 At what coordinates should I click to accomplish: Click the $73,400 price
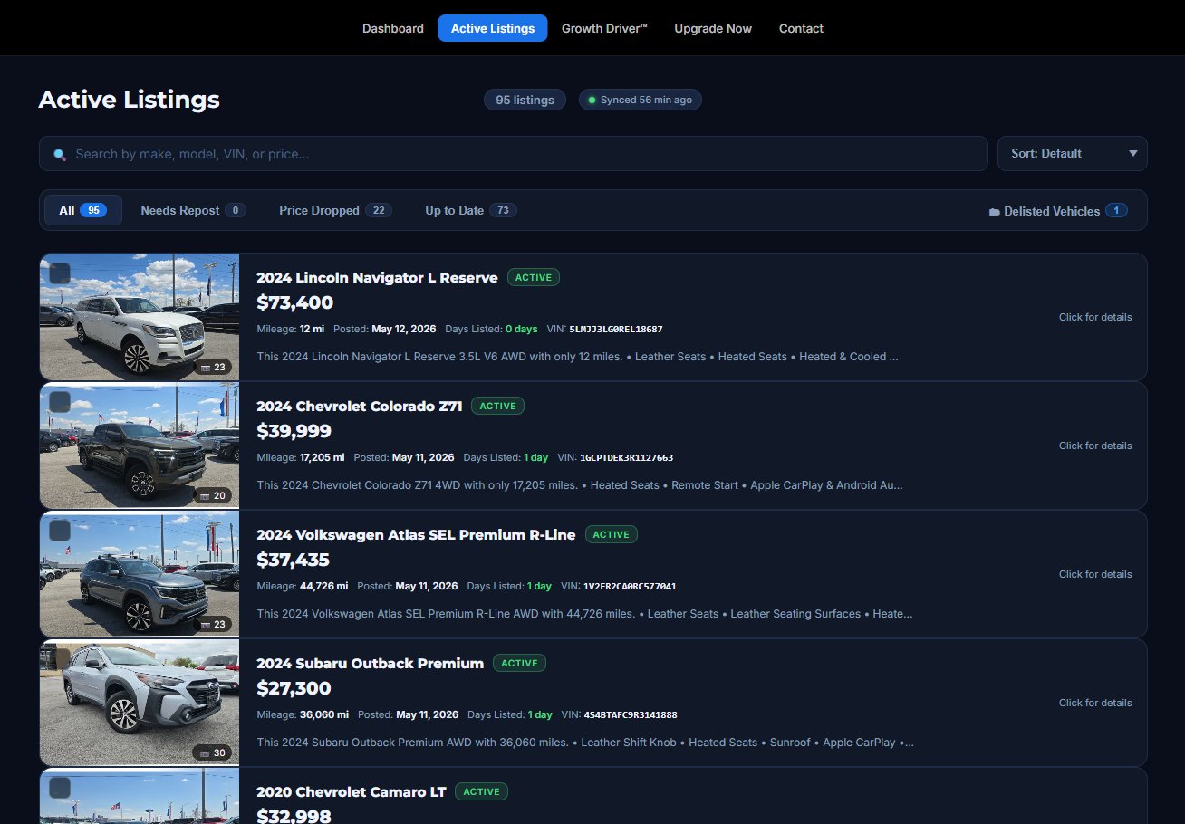[295, 302]
